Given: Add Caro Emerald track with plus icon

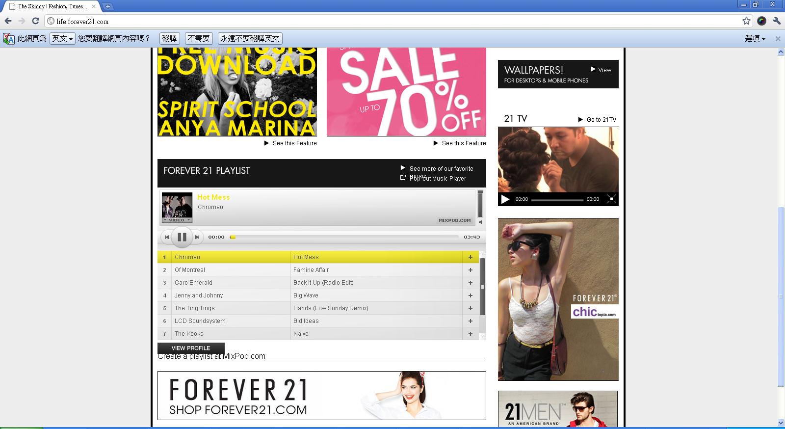Looking at the screenshot, I should point(470,283).
